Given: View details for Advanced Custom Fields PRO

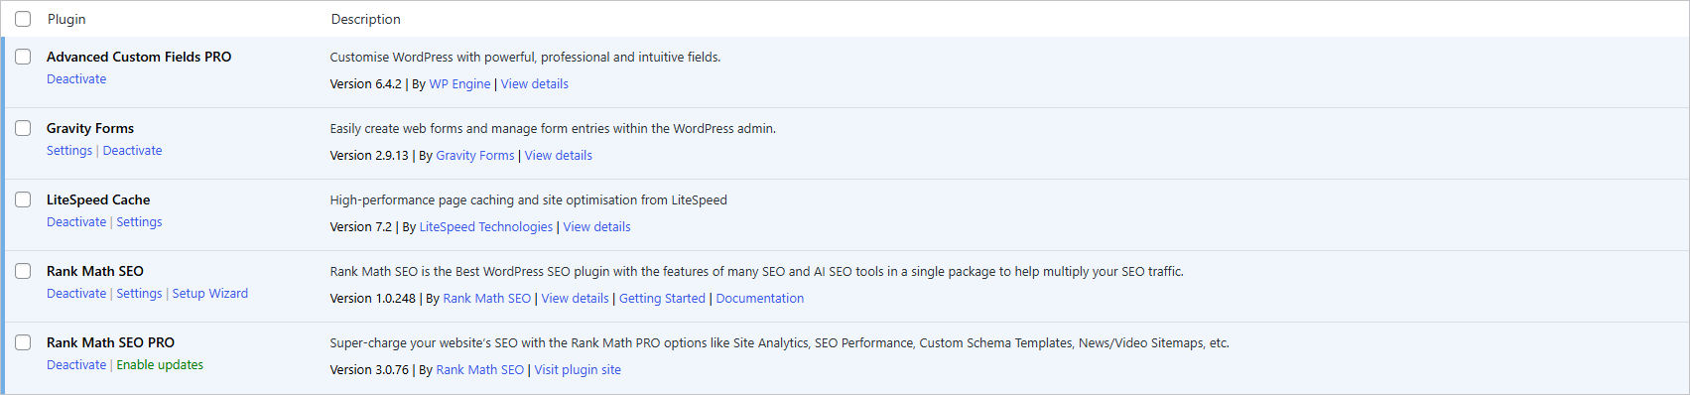Looking at the screenshot, I should 535,84.
